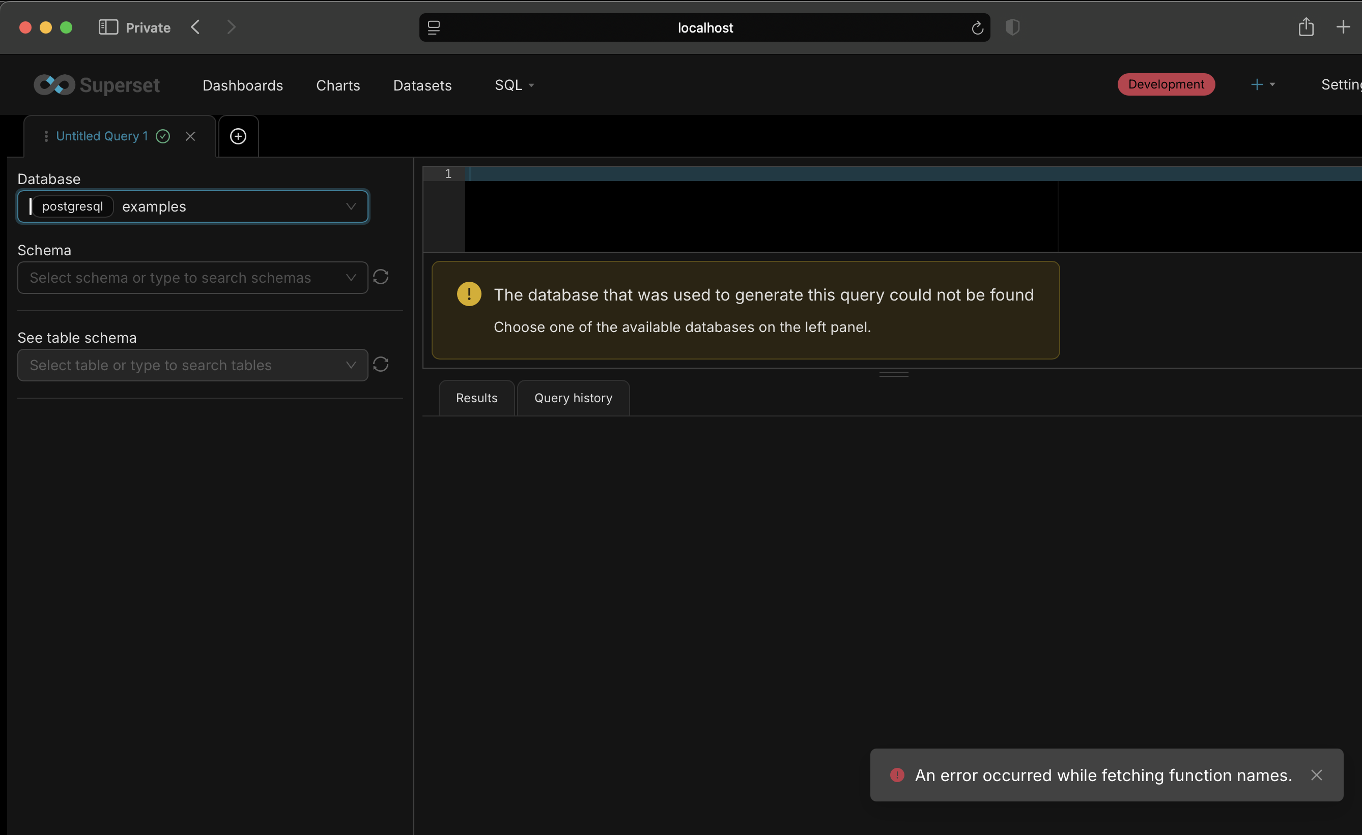Click the Database field label
This screenshot has height=835, width=1362.
coord(49,179)
